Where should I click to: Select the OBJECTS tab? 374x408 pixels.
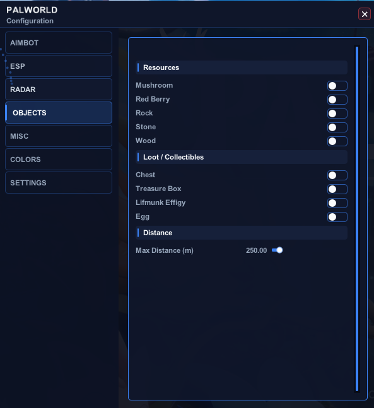[x=59, y=113]
